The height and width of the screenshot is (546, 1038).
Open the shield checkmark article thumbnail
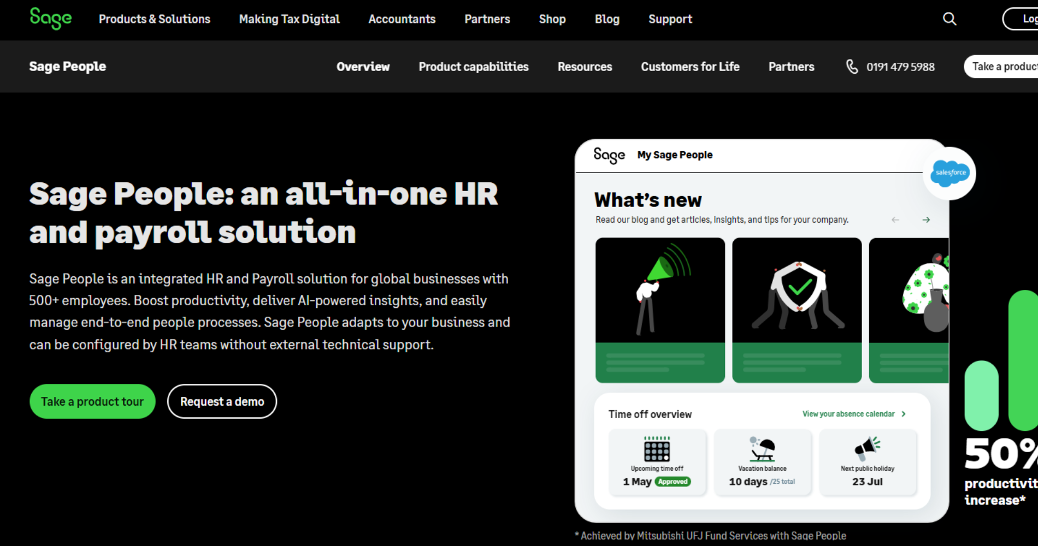[x=797, y=310]
